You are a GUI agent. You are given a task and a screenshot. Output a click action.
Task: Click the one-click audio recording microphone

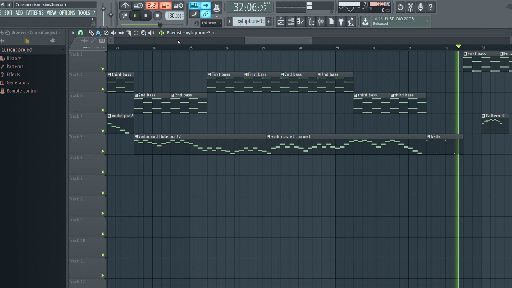420,7
